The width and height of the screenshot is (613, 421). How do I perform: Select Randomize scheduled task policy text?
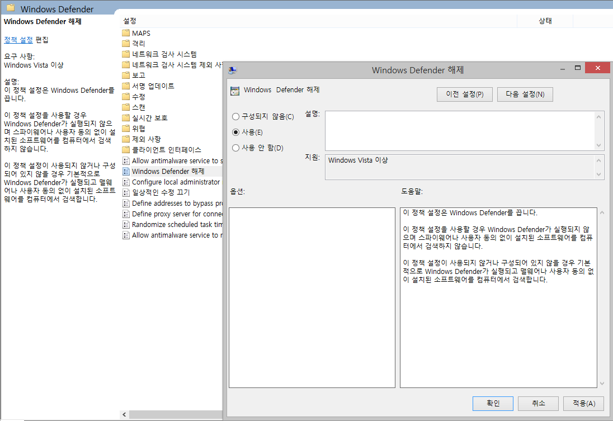click(177, 224)
